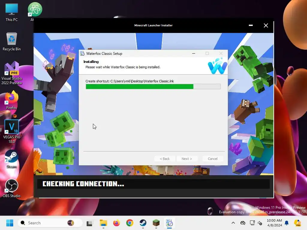Open the Recycle Bin
Viewport: 307px width, 230px height.
(x=12, y=42)
